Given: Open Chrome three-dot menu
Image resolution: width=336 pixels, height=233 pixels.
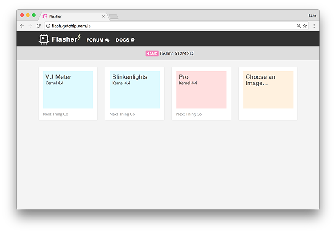Looking at the screenshot, I should click(314, 26).
